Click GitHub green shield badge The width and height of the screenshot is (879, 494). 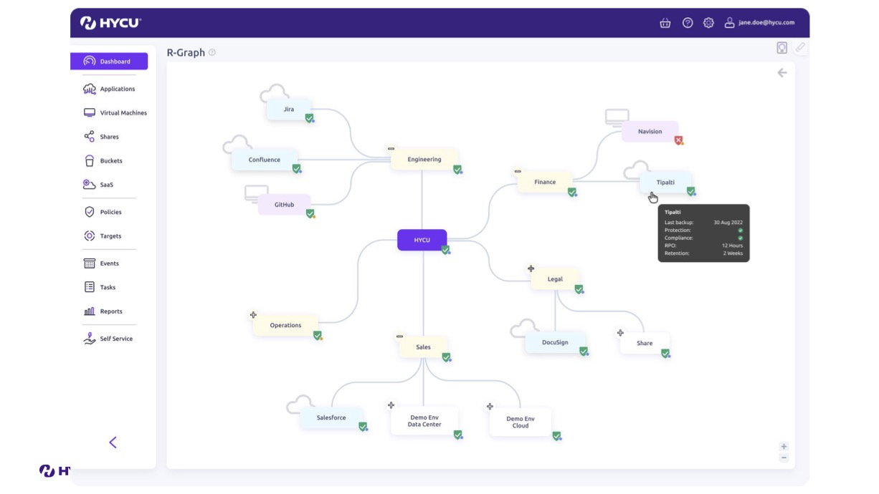pos(310,213)
